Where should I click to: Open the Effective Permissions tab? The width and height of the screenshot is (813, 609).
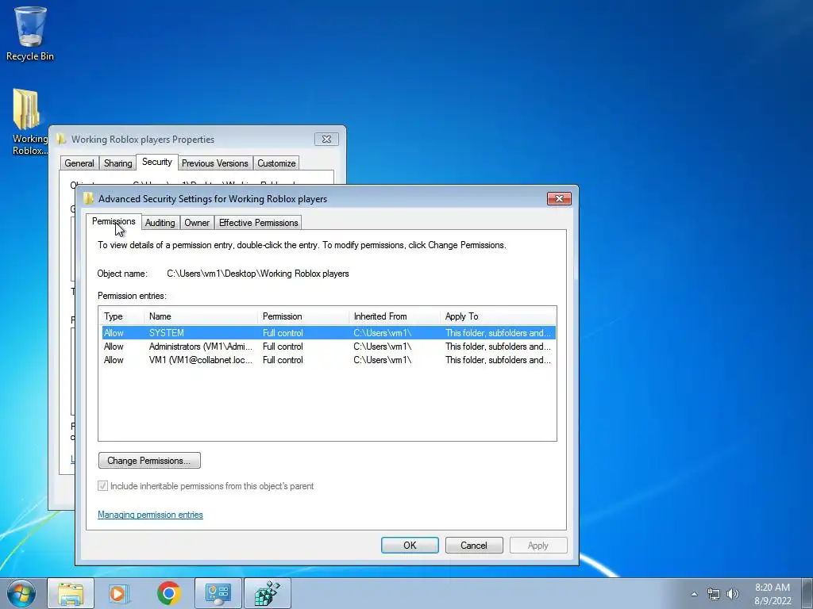(258, 223)
